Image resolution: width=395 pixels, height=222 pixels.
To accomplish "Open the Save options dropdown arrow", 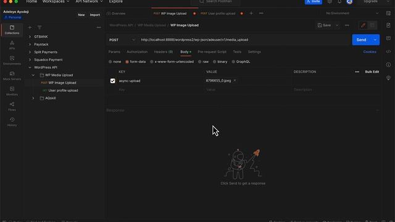I will 337,25.
